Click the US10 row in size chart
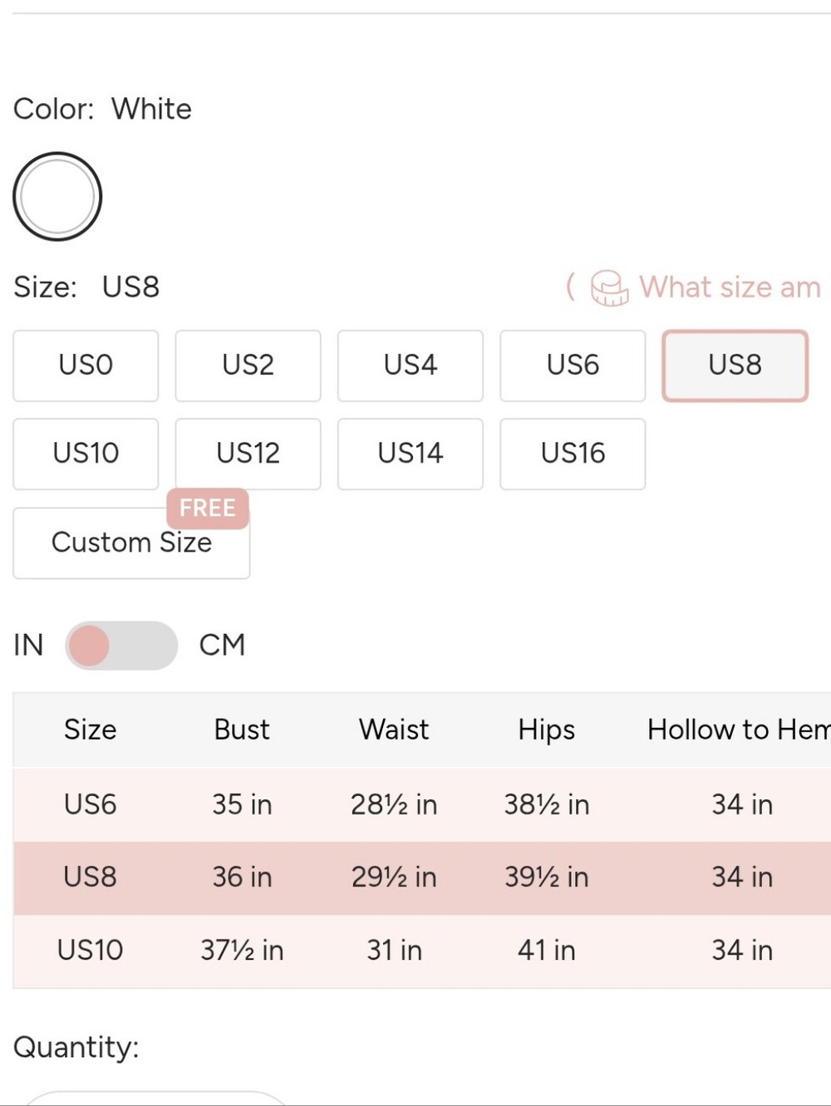831x1106 pixels. point(422,951)
